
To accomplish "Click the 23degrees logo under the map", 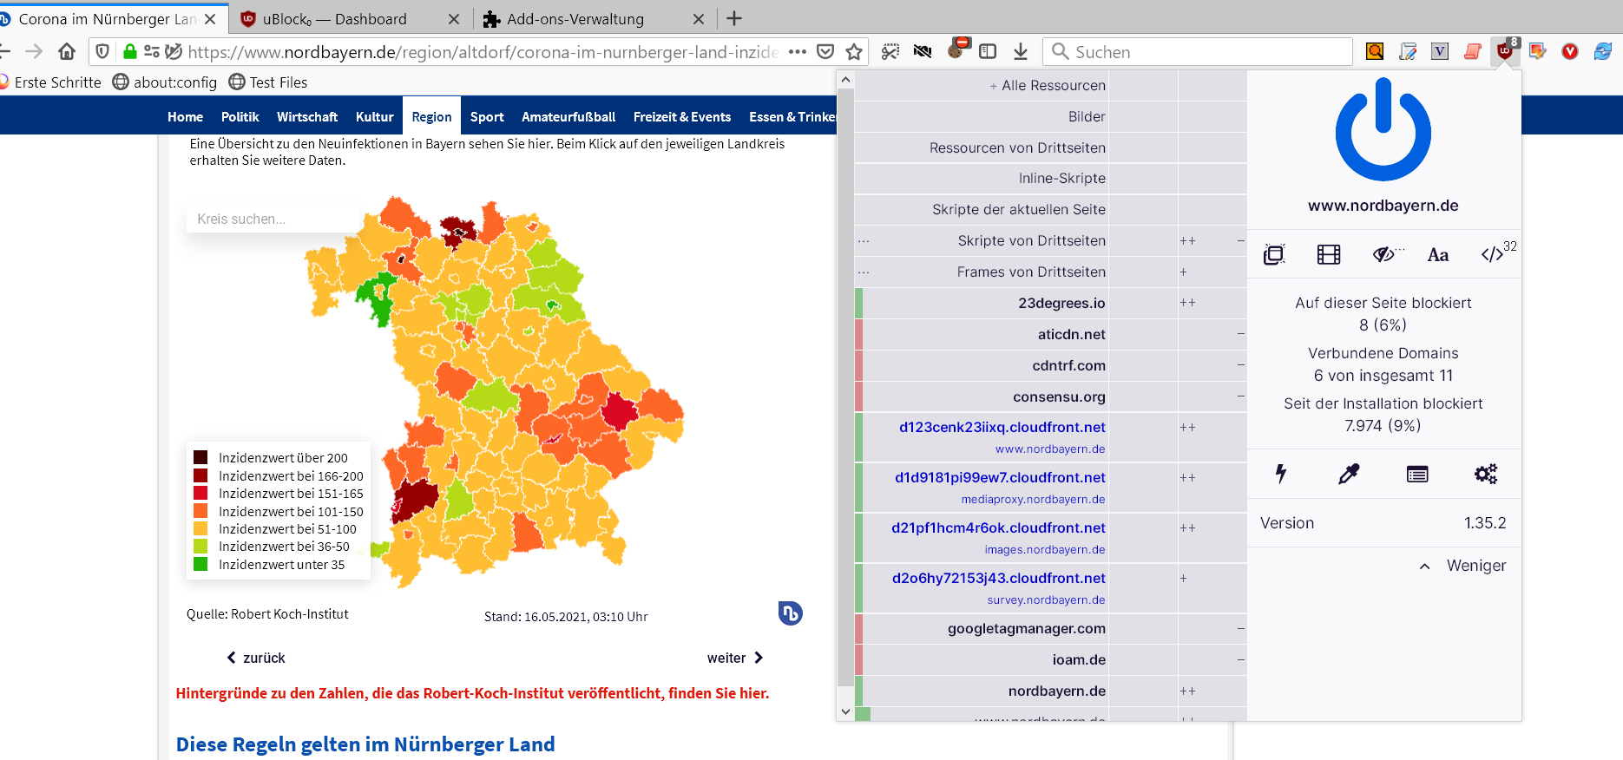I will click(790, 613).
